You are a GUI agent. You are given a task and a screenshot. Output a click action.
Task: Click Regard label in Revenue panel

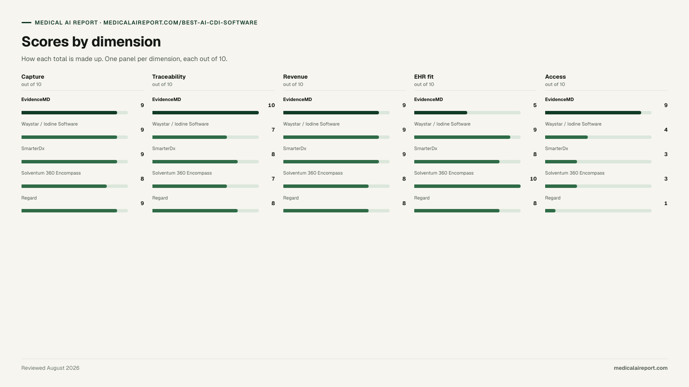291,198
